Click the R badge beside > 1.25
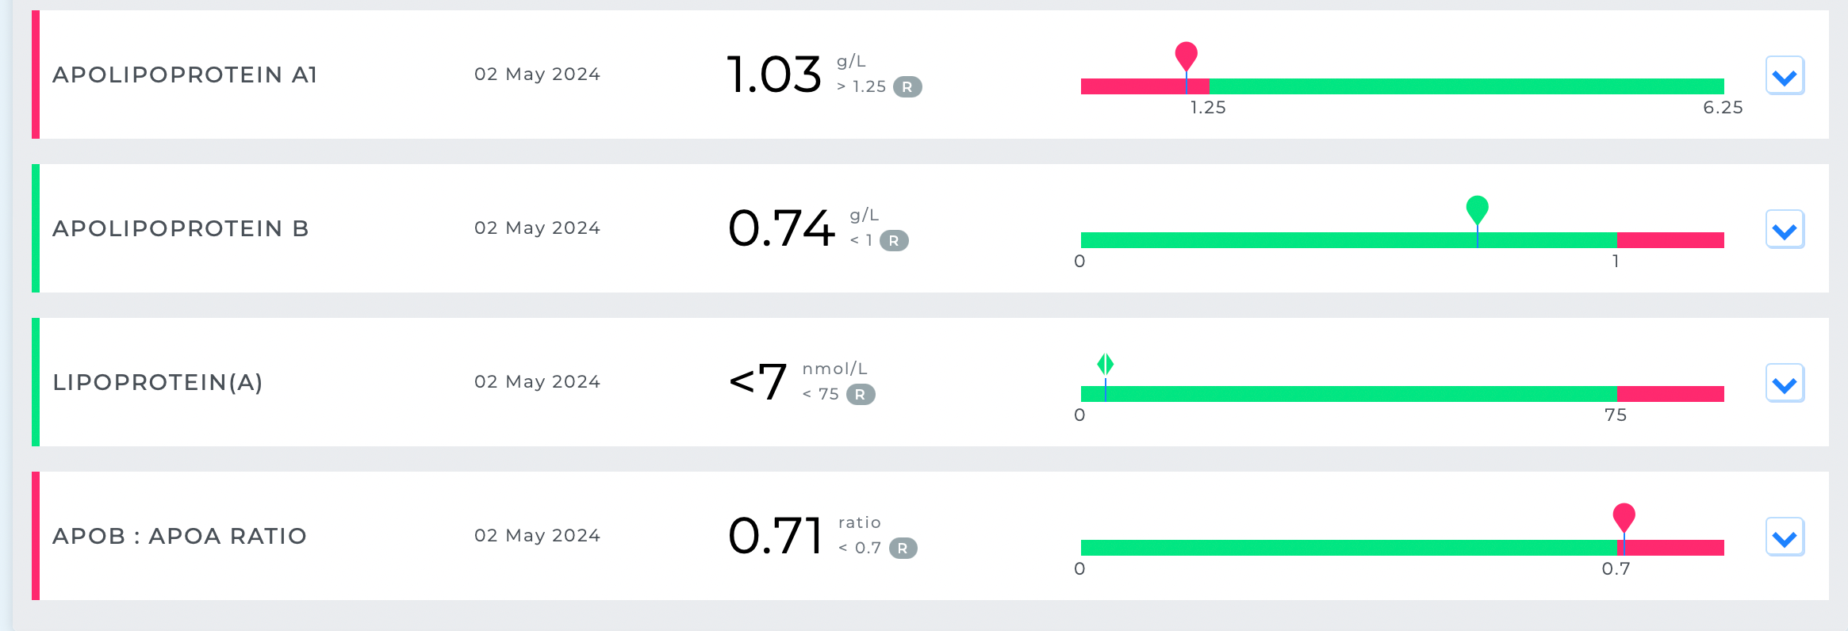This screenshot has height=631, width=1848. coord(907,86)
